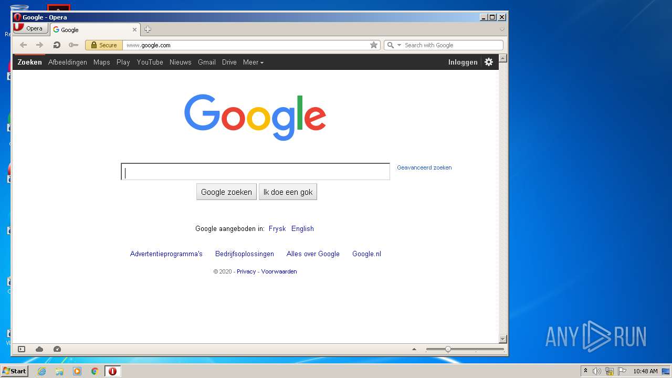Screen dimensions: 672x378
Task: Switch Google to Frysk language
Action: [277, 228]
